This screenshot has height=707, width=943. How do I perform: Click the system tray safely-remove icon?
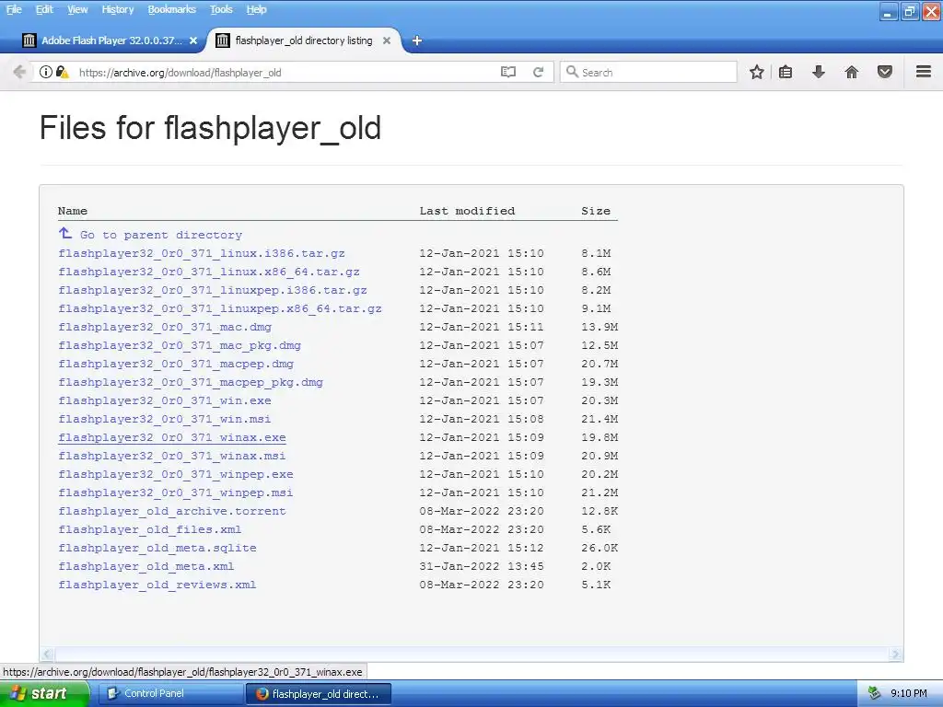tap(875, 693)
